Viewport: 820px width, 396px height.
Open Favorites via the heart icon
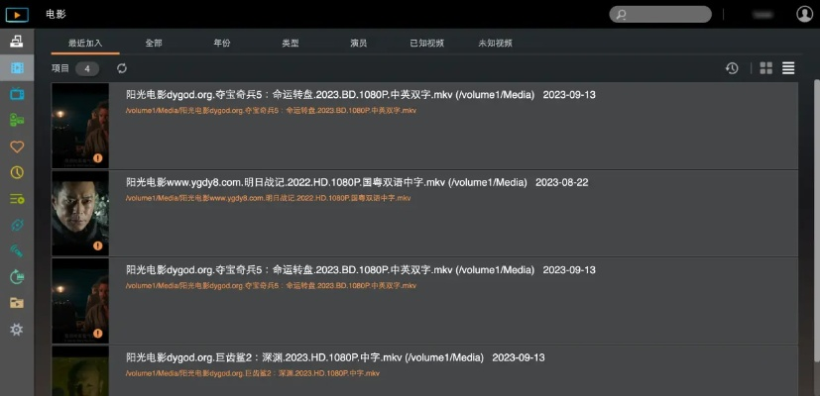tap(16, 147)
